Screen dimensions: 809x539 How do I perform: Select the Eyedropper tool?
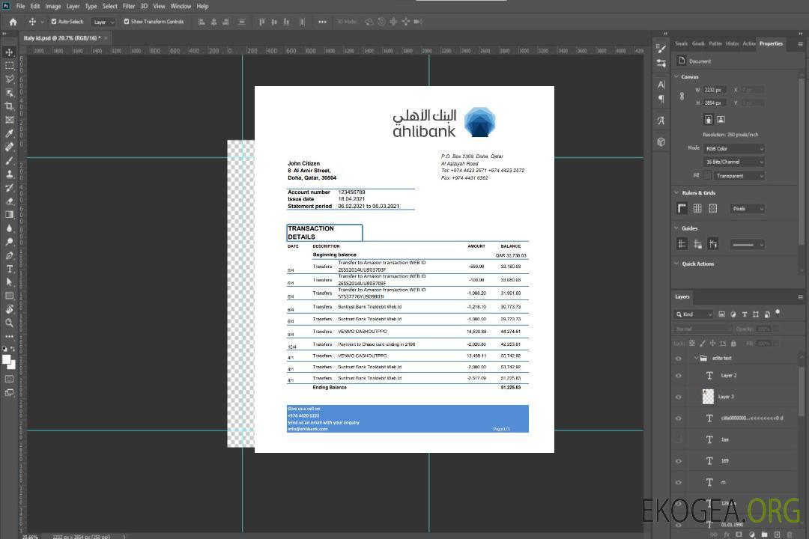9,133
